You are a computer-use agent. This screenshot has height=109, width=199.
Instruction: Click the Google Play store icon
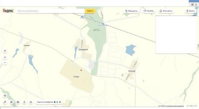coord(57,102)
